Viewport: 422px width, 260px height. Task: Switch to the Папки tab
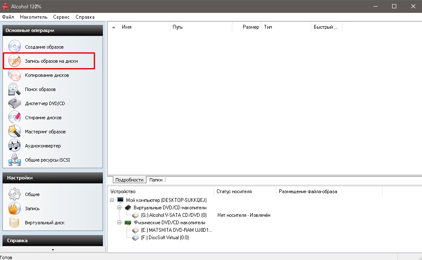(x=156, y=180)
